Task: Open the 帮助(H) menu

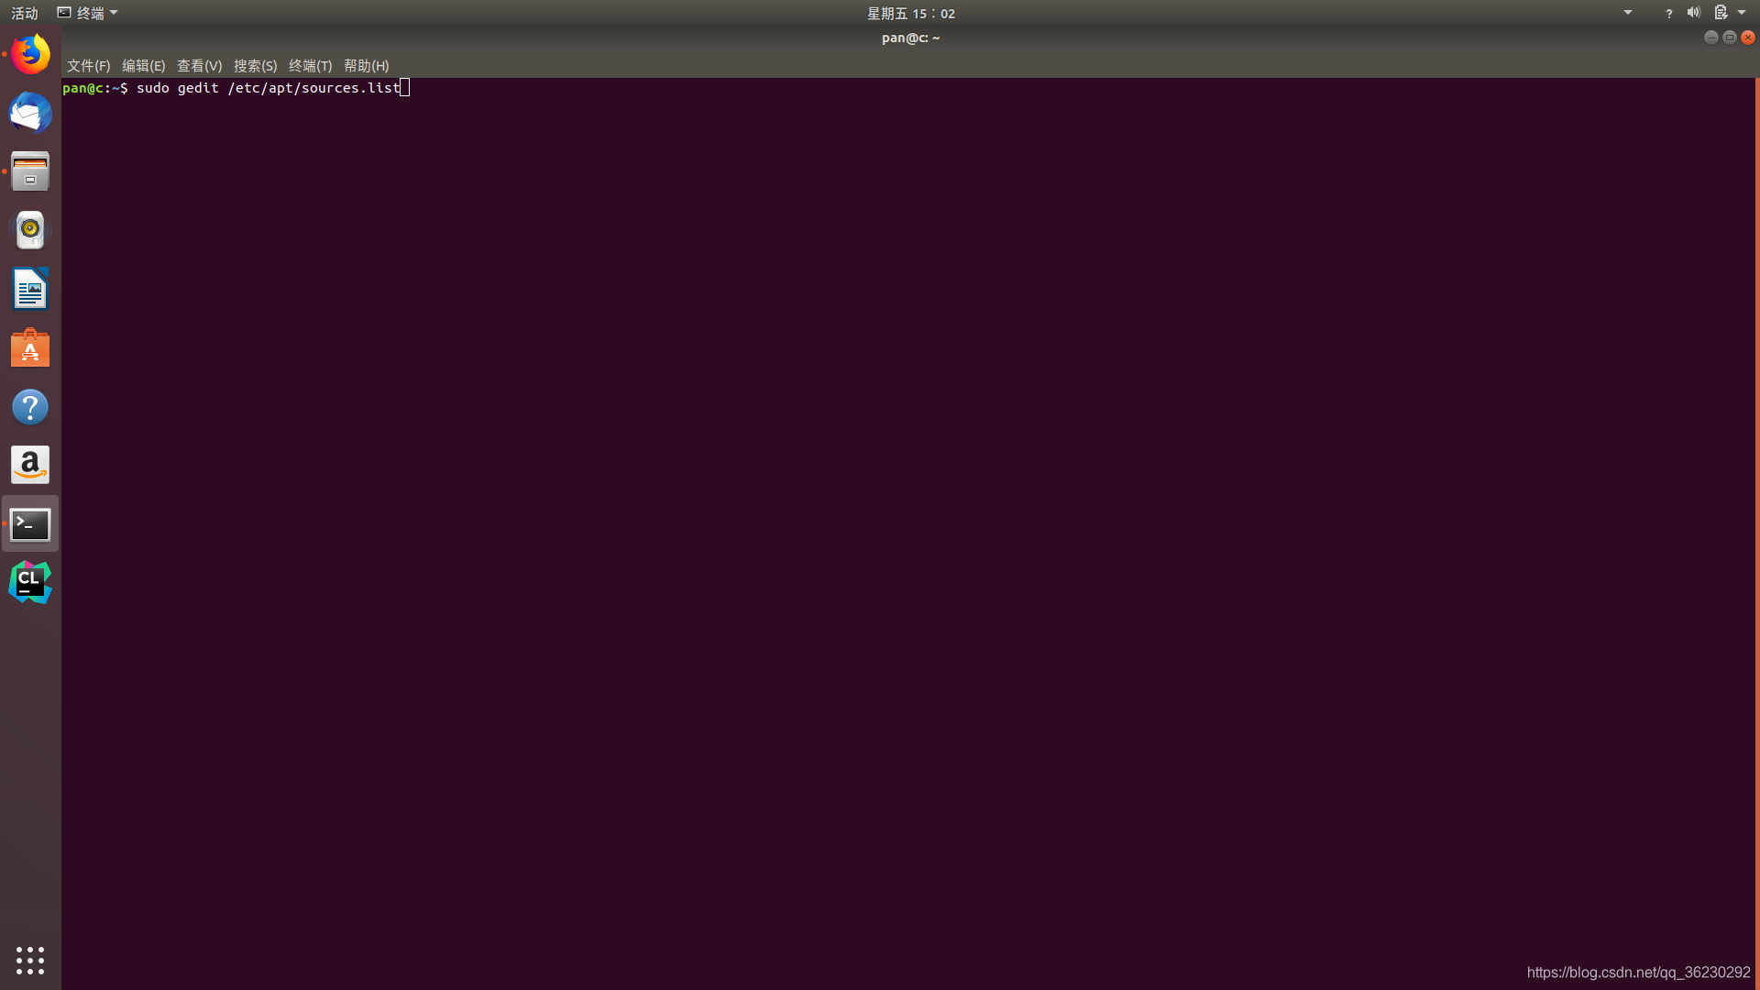Action: coord(366,66)
